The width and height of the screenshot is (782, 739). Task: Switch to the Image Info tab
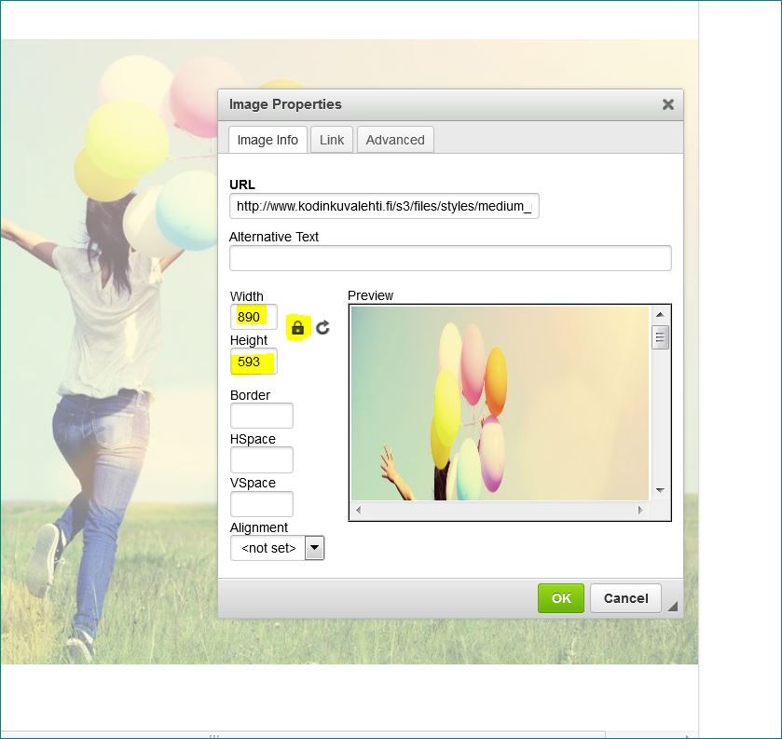tap(268, 140)
